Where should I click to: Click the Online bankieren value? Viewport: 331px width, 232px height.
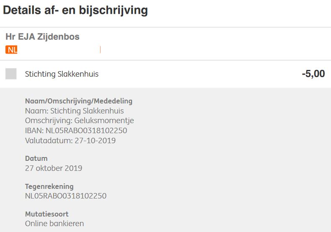(54, 224)
